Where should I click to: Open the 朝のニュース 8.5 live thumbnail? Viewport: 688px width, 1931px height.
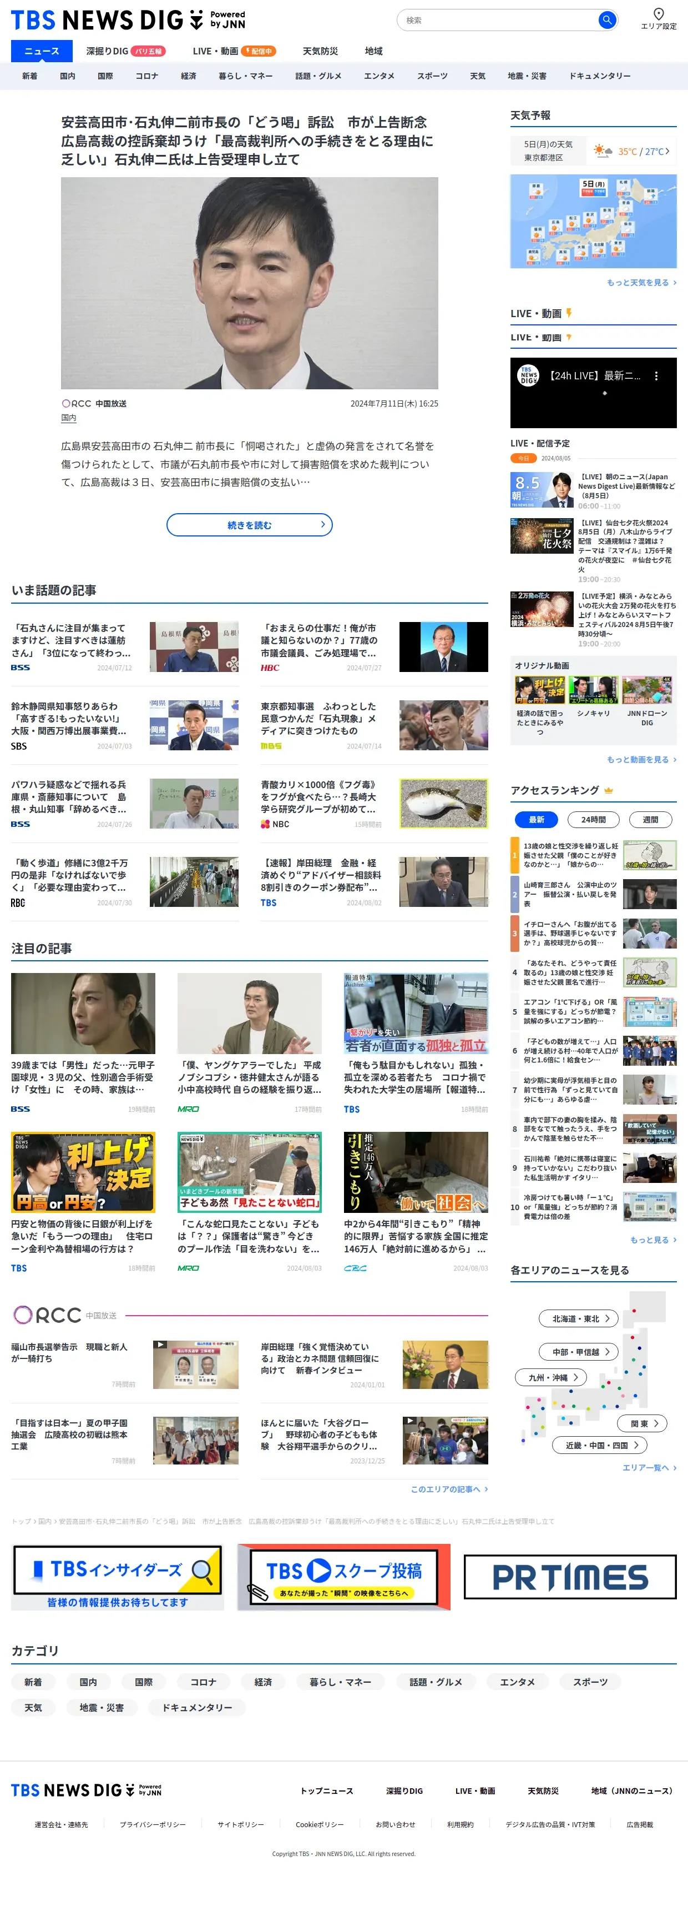pyautogui.click(x=542, y=489)
